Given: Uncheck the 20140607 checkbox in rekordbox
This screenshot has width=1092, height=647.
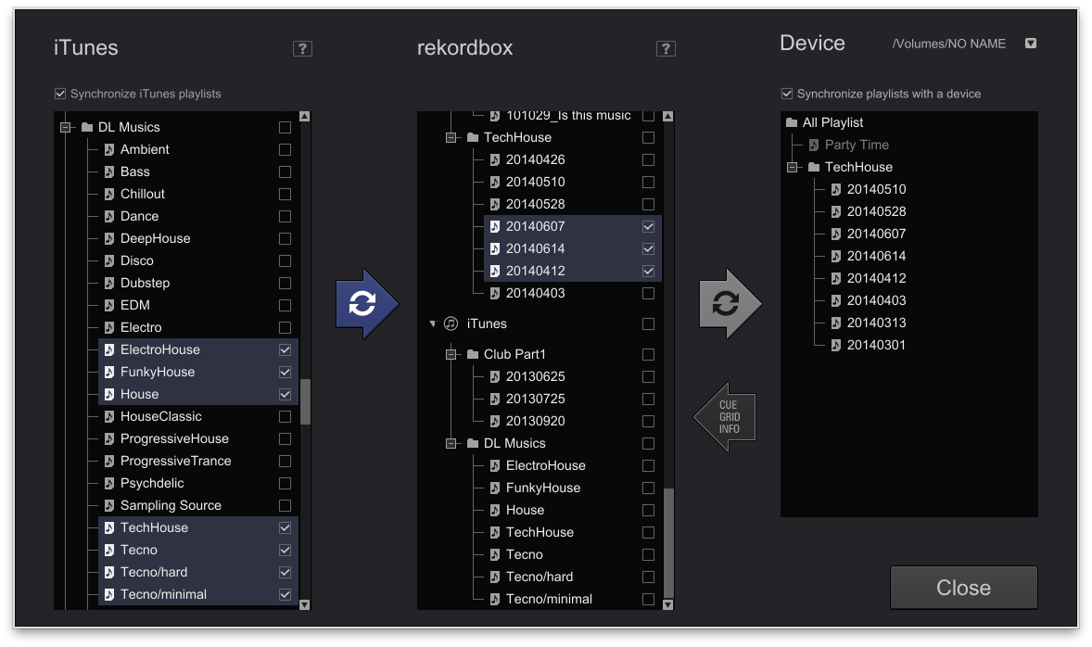Looking at the screenshot, I should (x=648, y=227).
